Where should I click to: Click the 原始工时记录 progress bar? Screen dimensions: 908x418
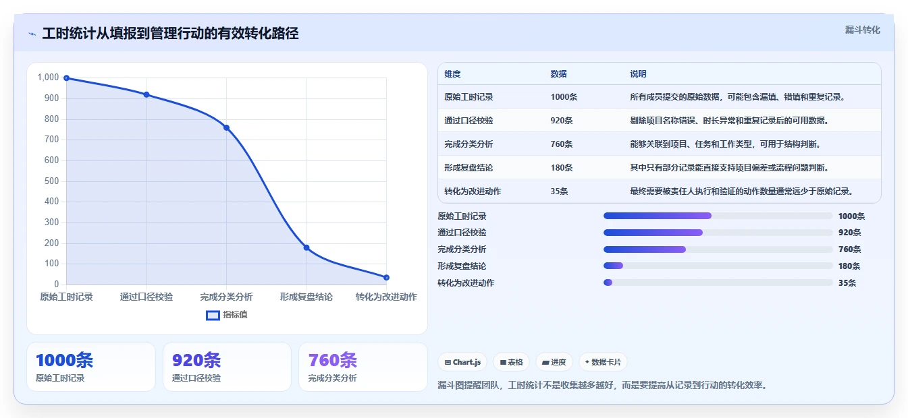[718, 216]
